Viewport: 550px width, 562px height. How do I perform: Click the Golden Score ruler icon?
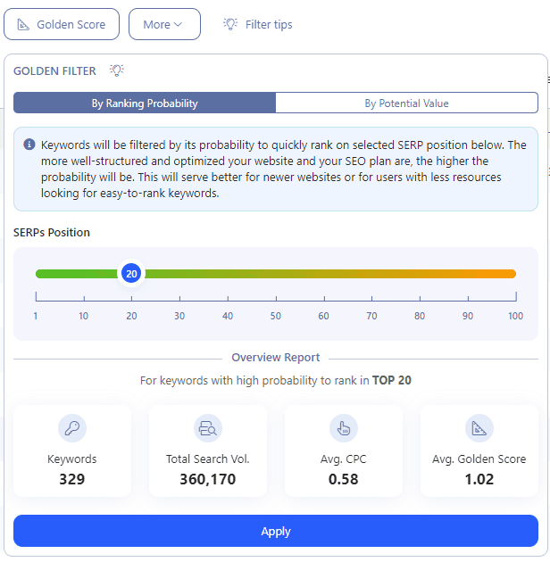coord(22,24)
